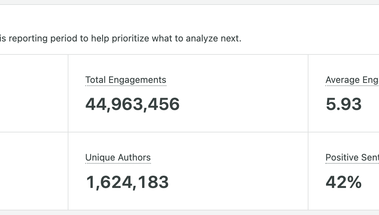The height and width of the screenshot is (215, 379).
Task: Click the cut-off cell left of Unique Authors
Action: tap(34, 171)
